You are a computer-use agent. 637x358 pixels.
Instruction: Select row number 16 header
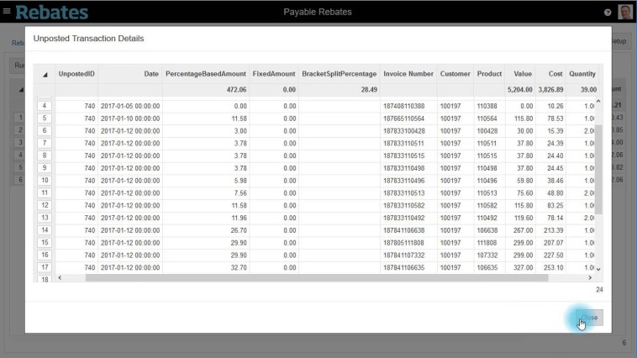point(45,255)
